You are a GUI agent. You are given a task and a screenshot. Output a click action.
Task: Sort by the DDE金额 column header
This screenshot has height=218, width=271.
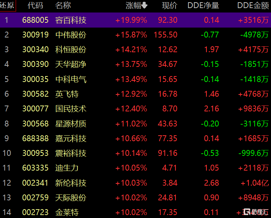tap(253, 6)
